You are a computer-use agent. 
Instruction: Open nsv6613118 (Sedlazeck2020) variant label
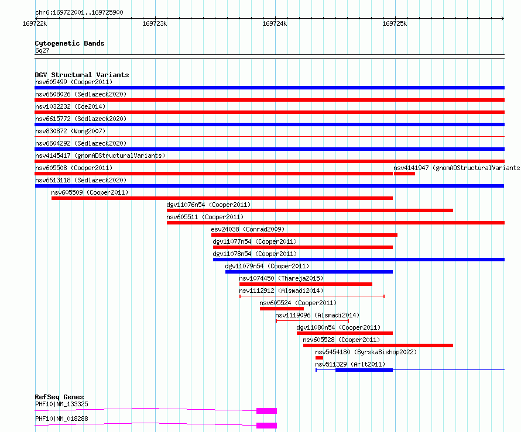tap(81, 180)
